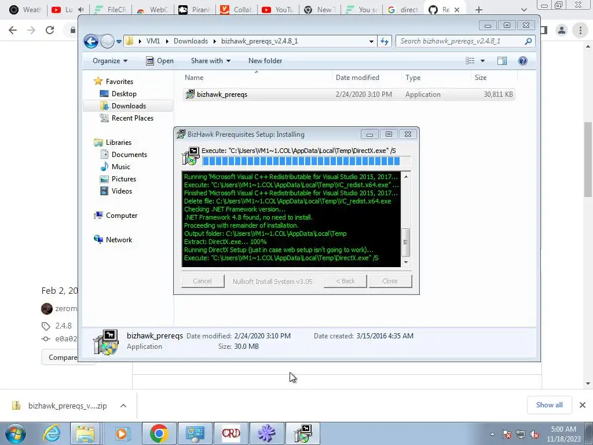This screenshot has width=593, height=445.
Task: Open the Windows Start orb
Action: pyautogui.click(x=16, y=433)
